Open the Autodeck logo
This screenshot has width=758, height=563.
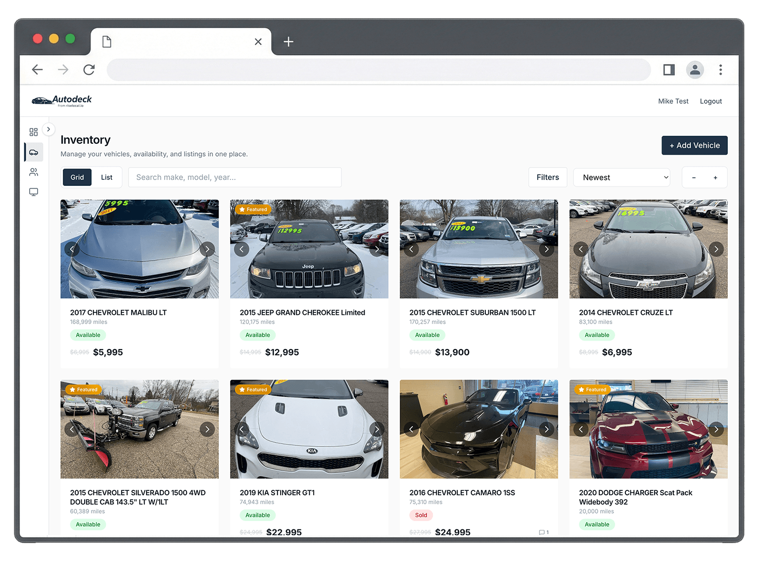(x=61, y=100)
